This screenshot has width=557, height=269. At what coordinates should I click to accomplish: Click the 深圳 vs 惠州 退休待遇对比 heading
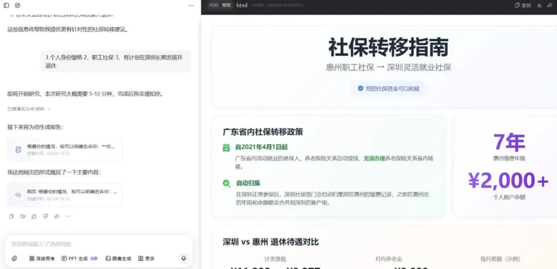point(271,242)
